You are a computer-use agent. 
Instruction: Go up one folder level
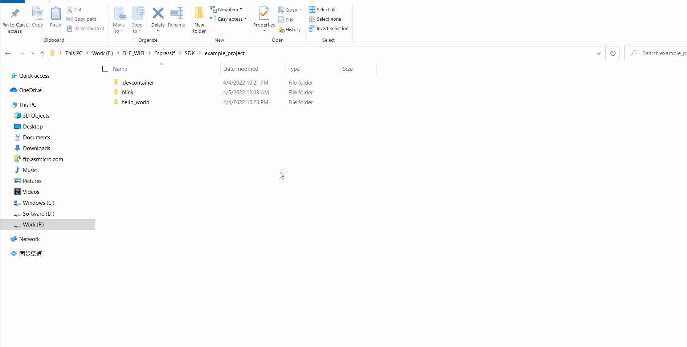tap(42, 53)
